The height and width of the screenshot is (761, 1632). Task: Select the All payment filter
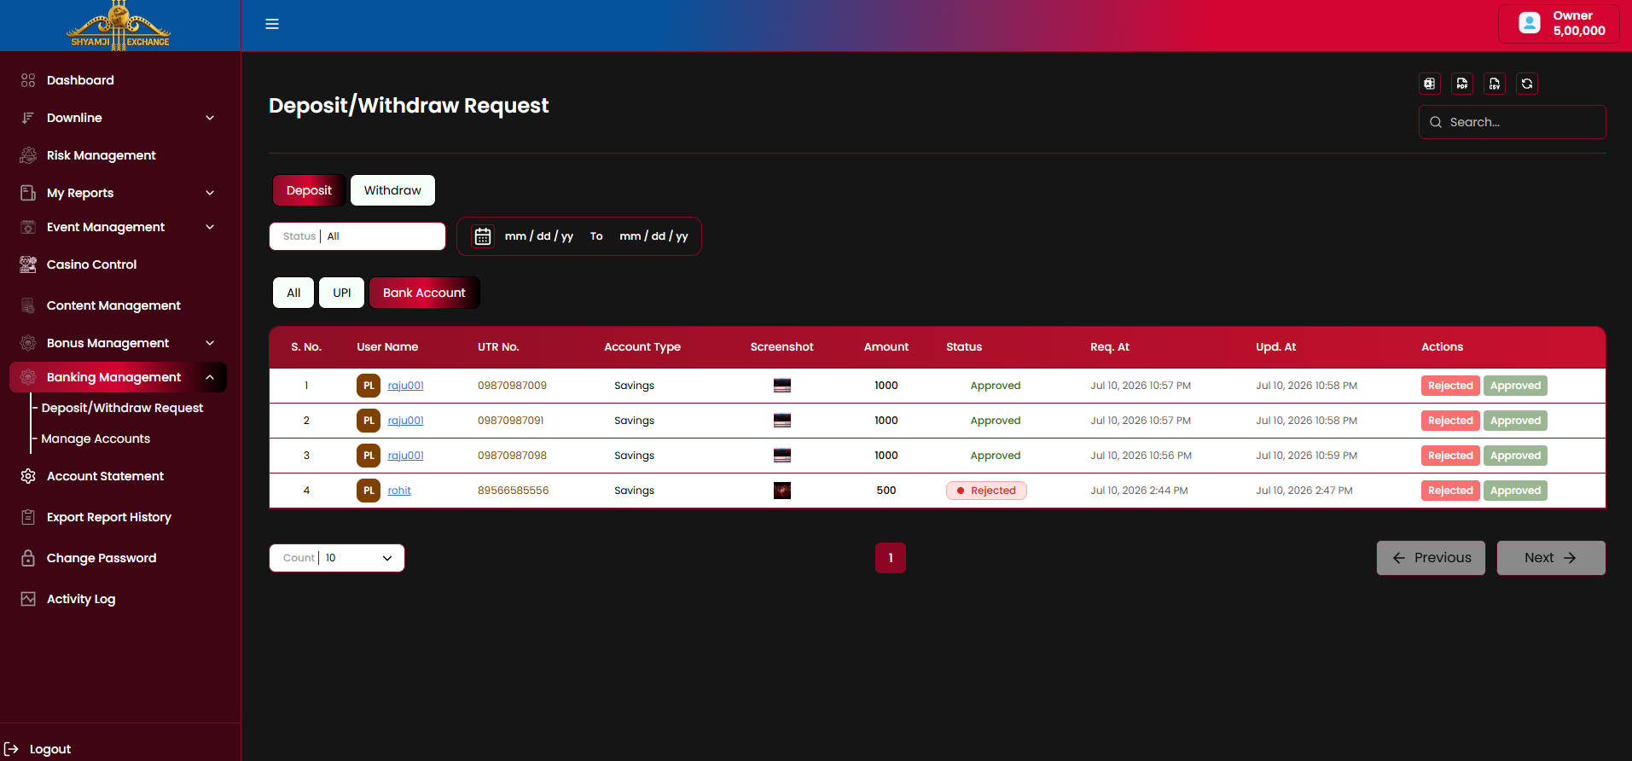tap(293, 293)
